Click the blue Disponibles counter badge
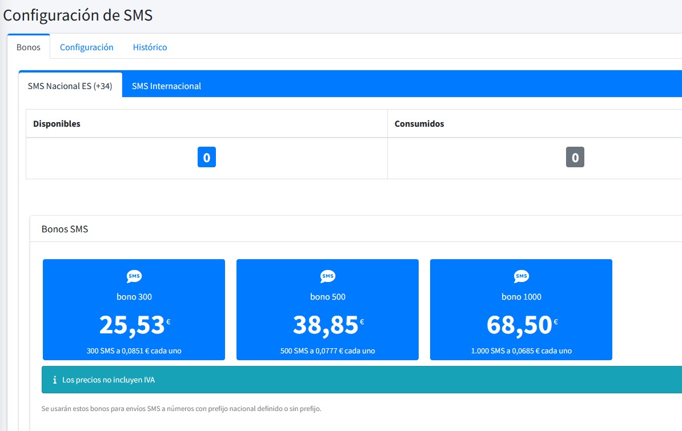682x431 pixels. 206,158
